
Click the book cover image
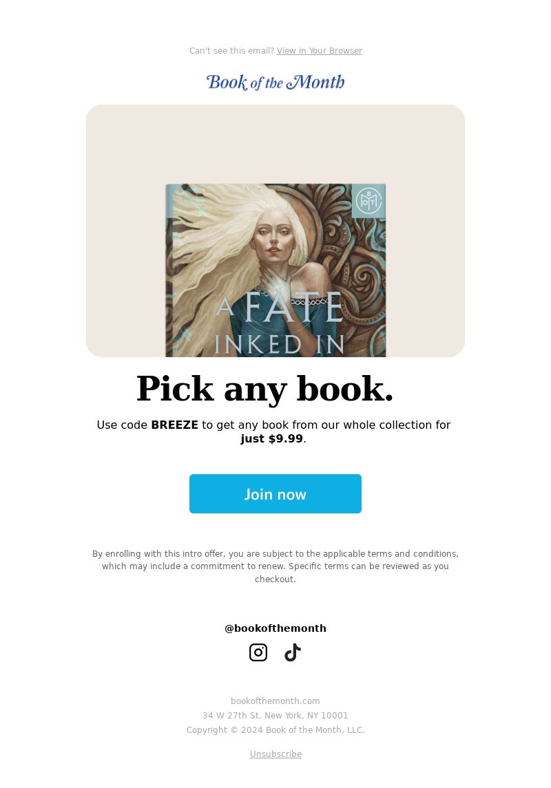click(x=275, y=270)
